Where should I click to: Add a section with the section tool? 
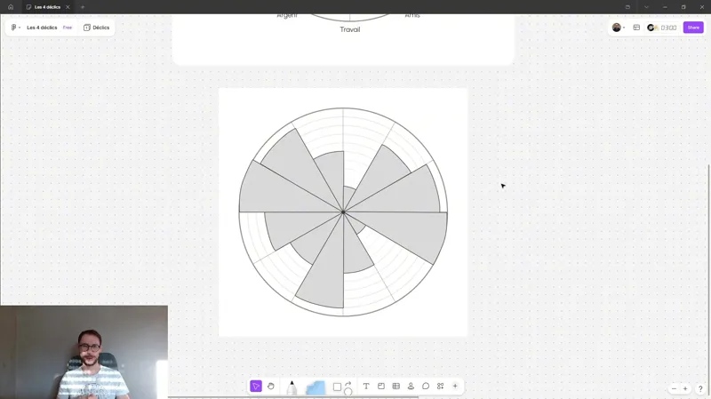[x=381, y=386]
